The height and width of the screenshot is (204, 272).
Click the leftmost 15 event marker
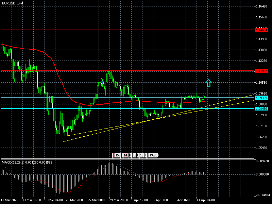tap(117, 155)
